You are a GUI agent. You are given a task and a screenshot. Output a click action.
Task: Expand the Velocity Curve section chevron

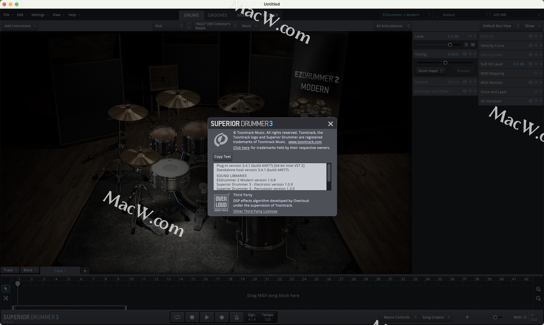click(x=541, y=45)
